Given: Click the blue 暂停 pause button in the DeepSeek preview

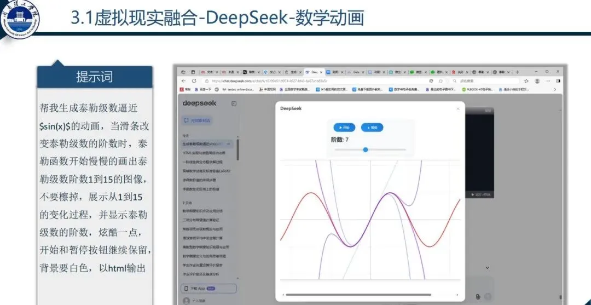Looking at the screenshot, I should click(372, 128).
